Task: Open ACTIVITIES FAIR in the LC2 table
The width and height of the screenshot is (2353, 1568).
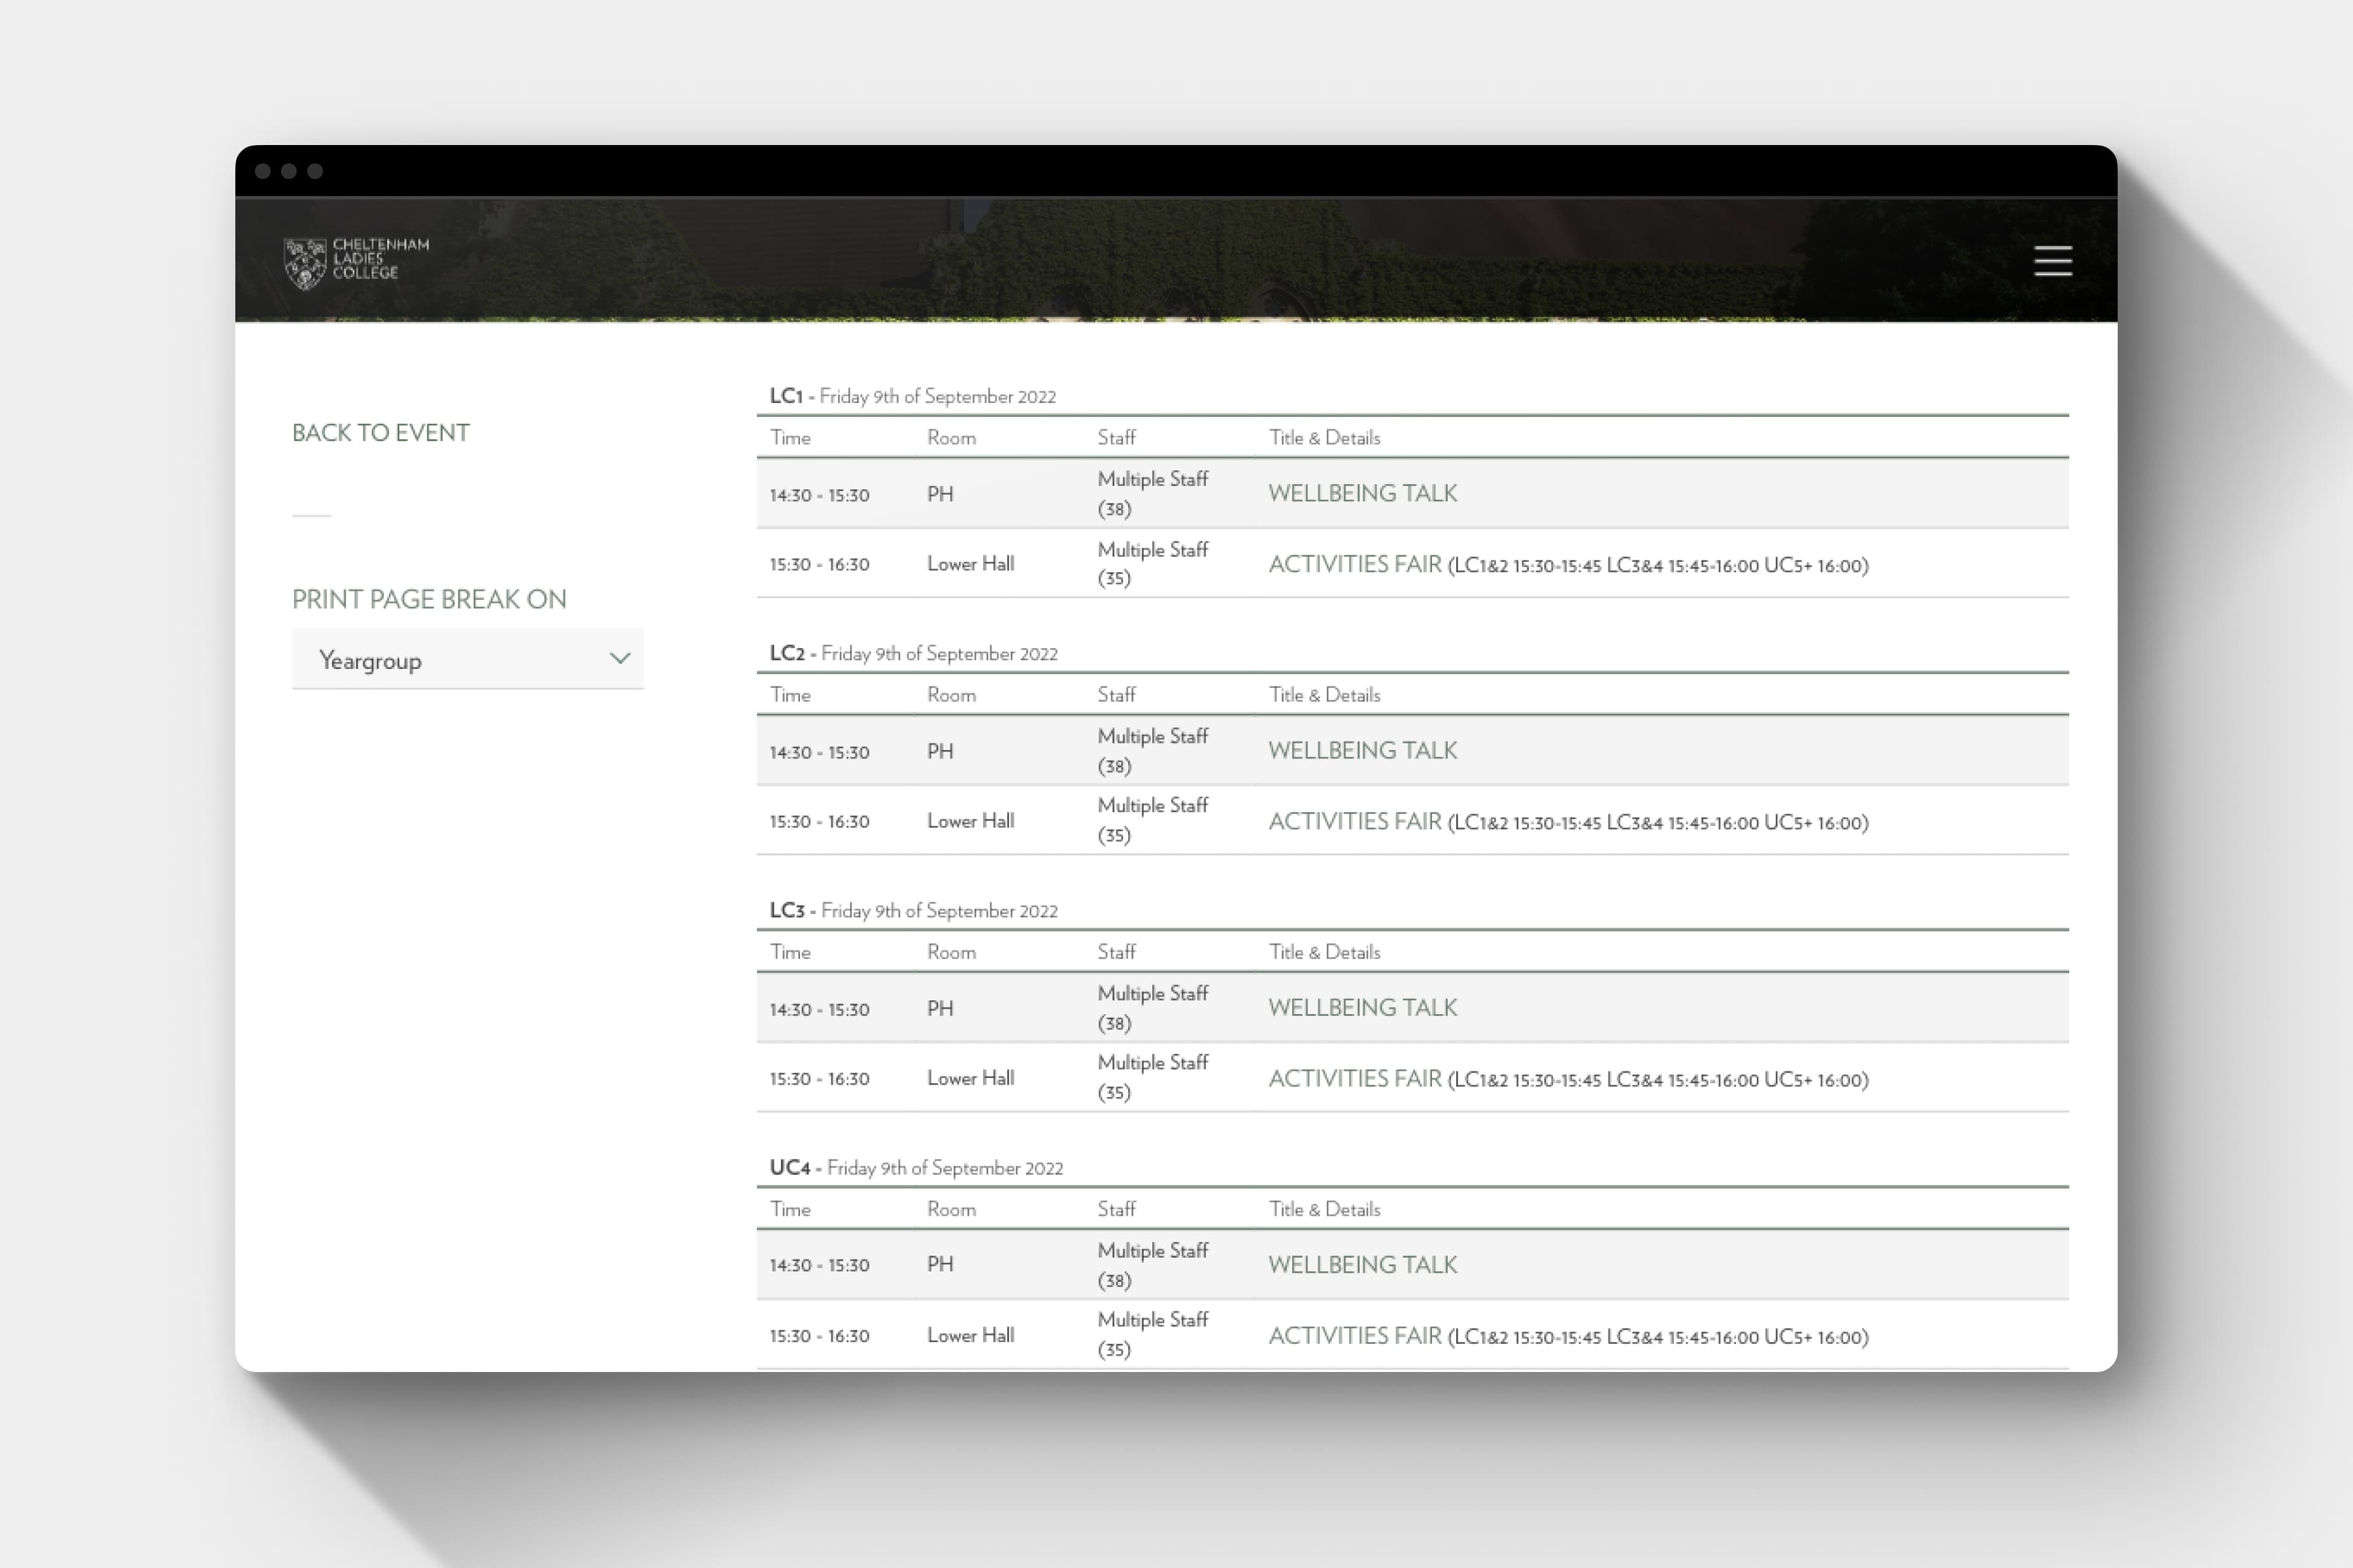Action: [1354, 821]
